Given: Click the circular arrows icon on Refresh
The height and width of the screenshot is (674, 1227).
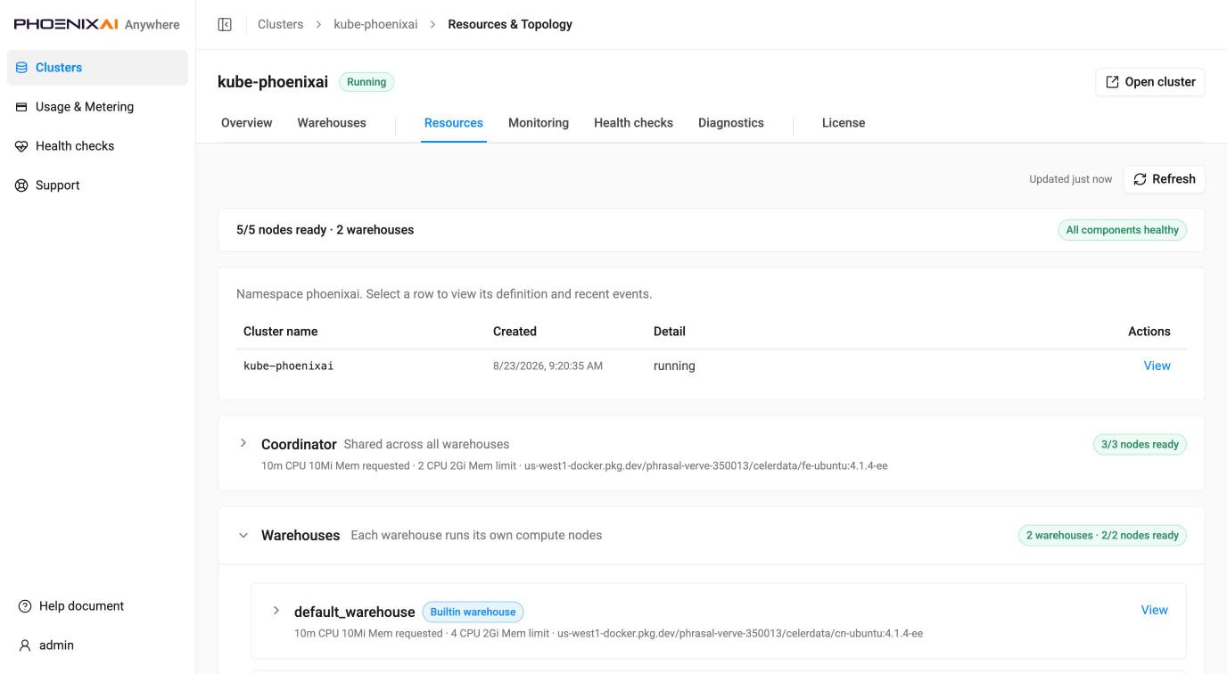Looking at the screenshot, I should [1140, 179].
